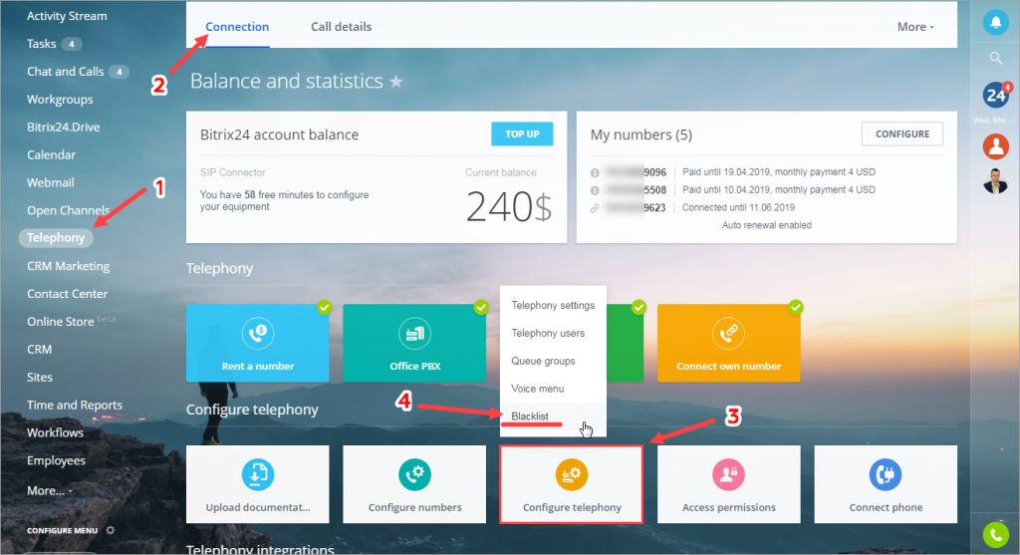Expand More... in the left sidebar
This screenshot has width=1020, height=555.
50,490
